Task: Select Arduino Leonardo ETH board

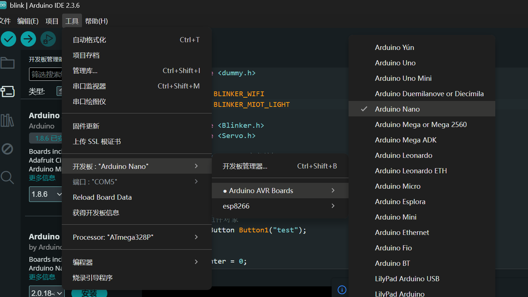Action: 422,171
